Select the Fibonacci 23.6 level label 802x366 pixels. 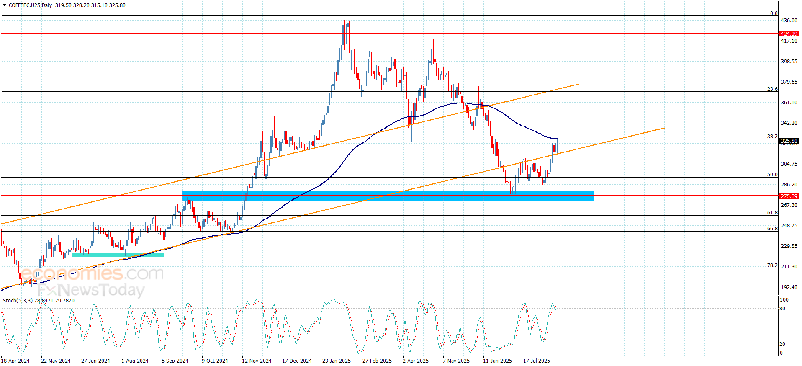[x=772, y=89]
